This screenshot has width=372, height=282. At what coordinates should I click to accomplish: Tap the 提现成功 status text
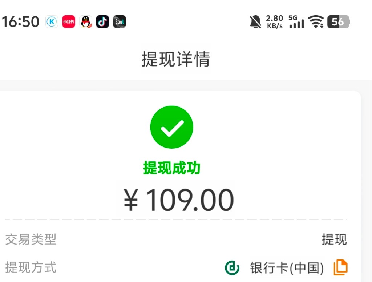172,168
